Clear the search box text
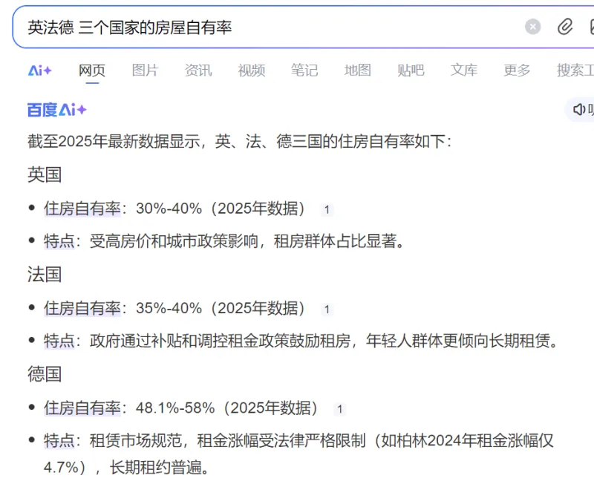The height and width of the screenshot is (484, 594). [x=533, y=27]
